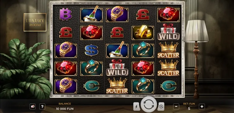234x113 pixels.
Task: Click the balance amount 10 000 FUN
Action: 65,109
